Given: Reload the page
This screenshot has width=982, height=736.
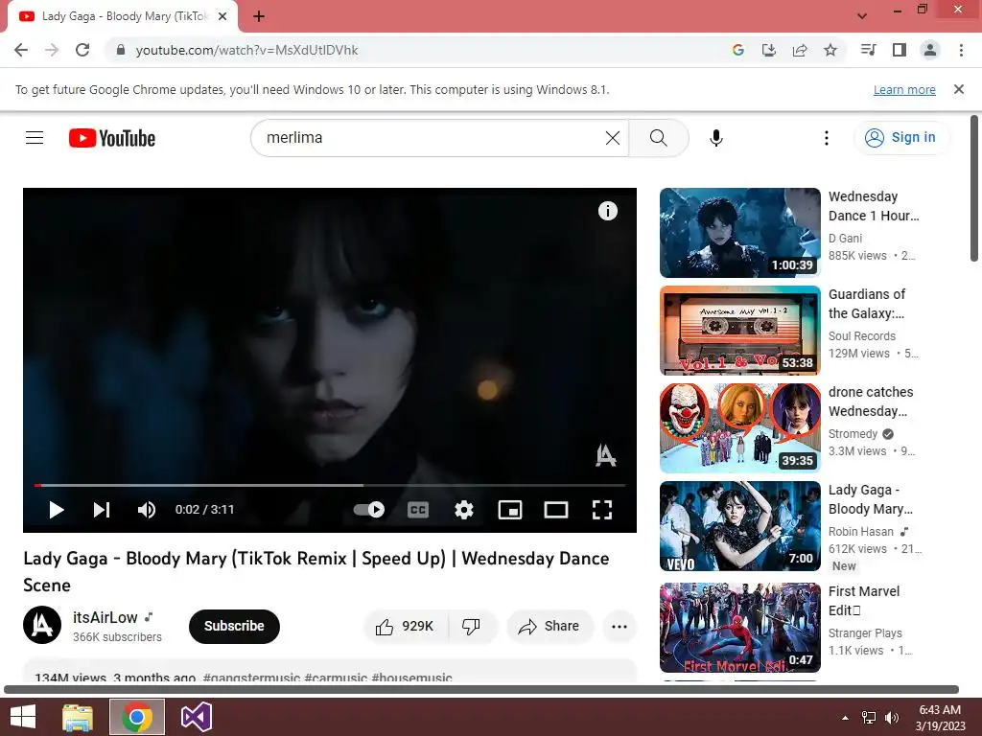Looking at the screenshot, I should pos(82,50).
